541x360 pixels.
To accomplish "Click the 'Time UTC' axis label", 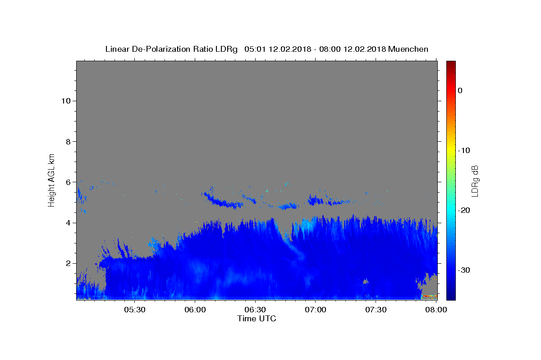I will 257,319.
